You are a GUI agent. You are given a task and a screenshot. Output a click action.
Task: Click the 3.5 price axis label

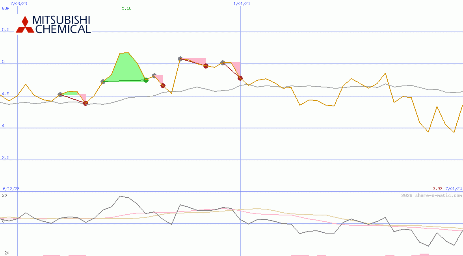point(6,158)
